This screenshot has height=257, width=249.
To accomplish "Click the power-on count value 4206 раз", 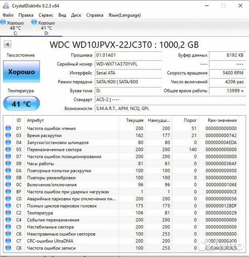I will [228, 82].
